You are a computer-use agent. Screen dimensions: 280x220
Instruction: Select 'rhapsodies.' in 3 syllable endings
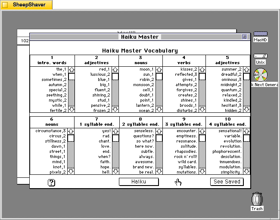pyautogui.click(x=186, y=152)
